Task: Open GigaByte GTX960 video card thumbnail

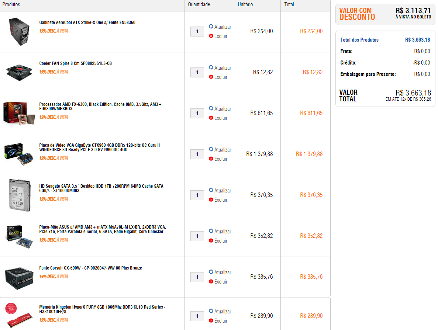Action: [x=19, y=154]
